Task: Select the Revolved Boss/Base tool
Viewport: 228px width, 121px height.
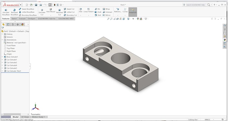Action: click(14, 12)
